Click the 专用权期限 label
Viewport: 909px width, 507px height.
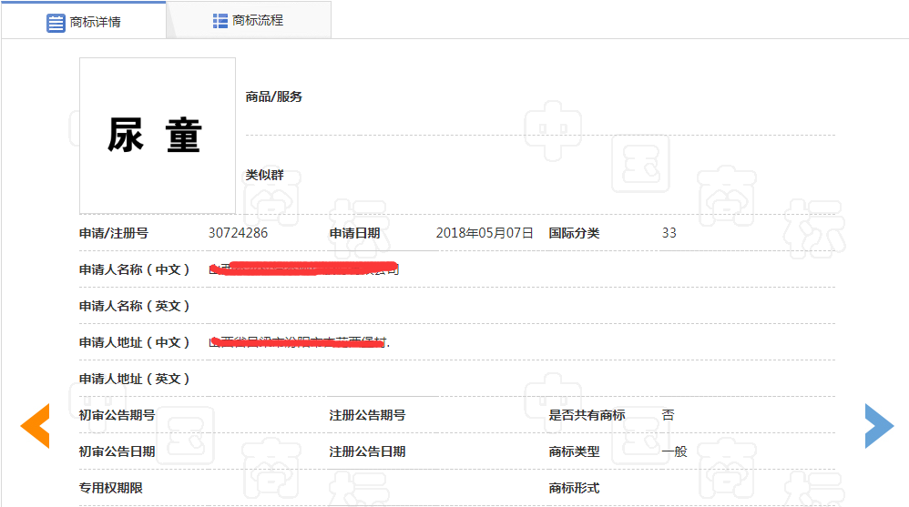[110, 488]
